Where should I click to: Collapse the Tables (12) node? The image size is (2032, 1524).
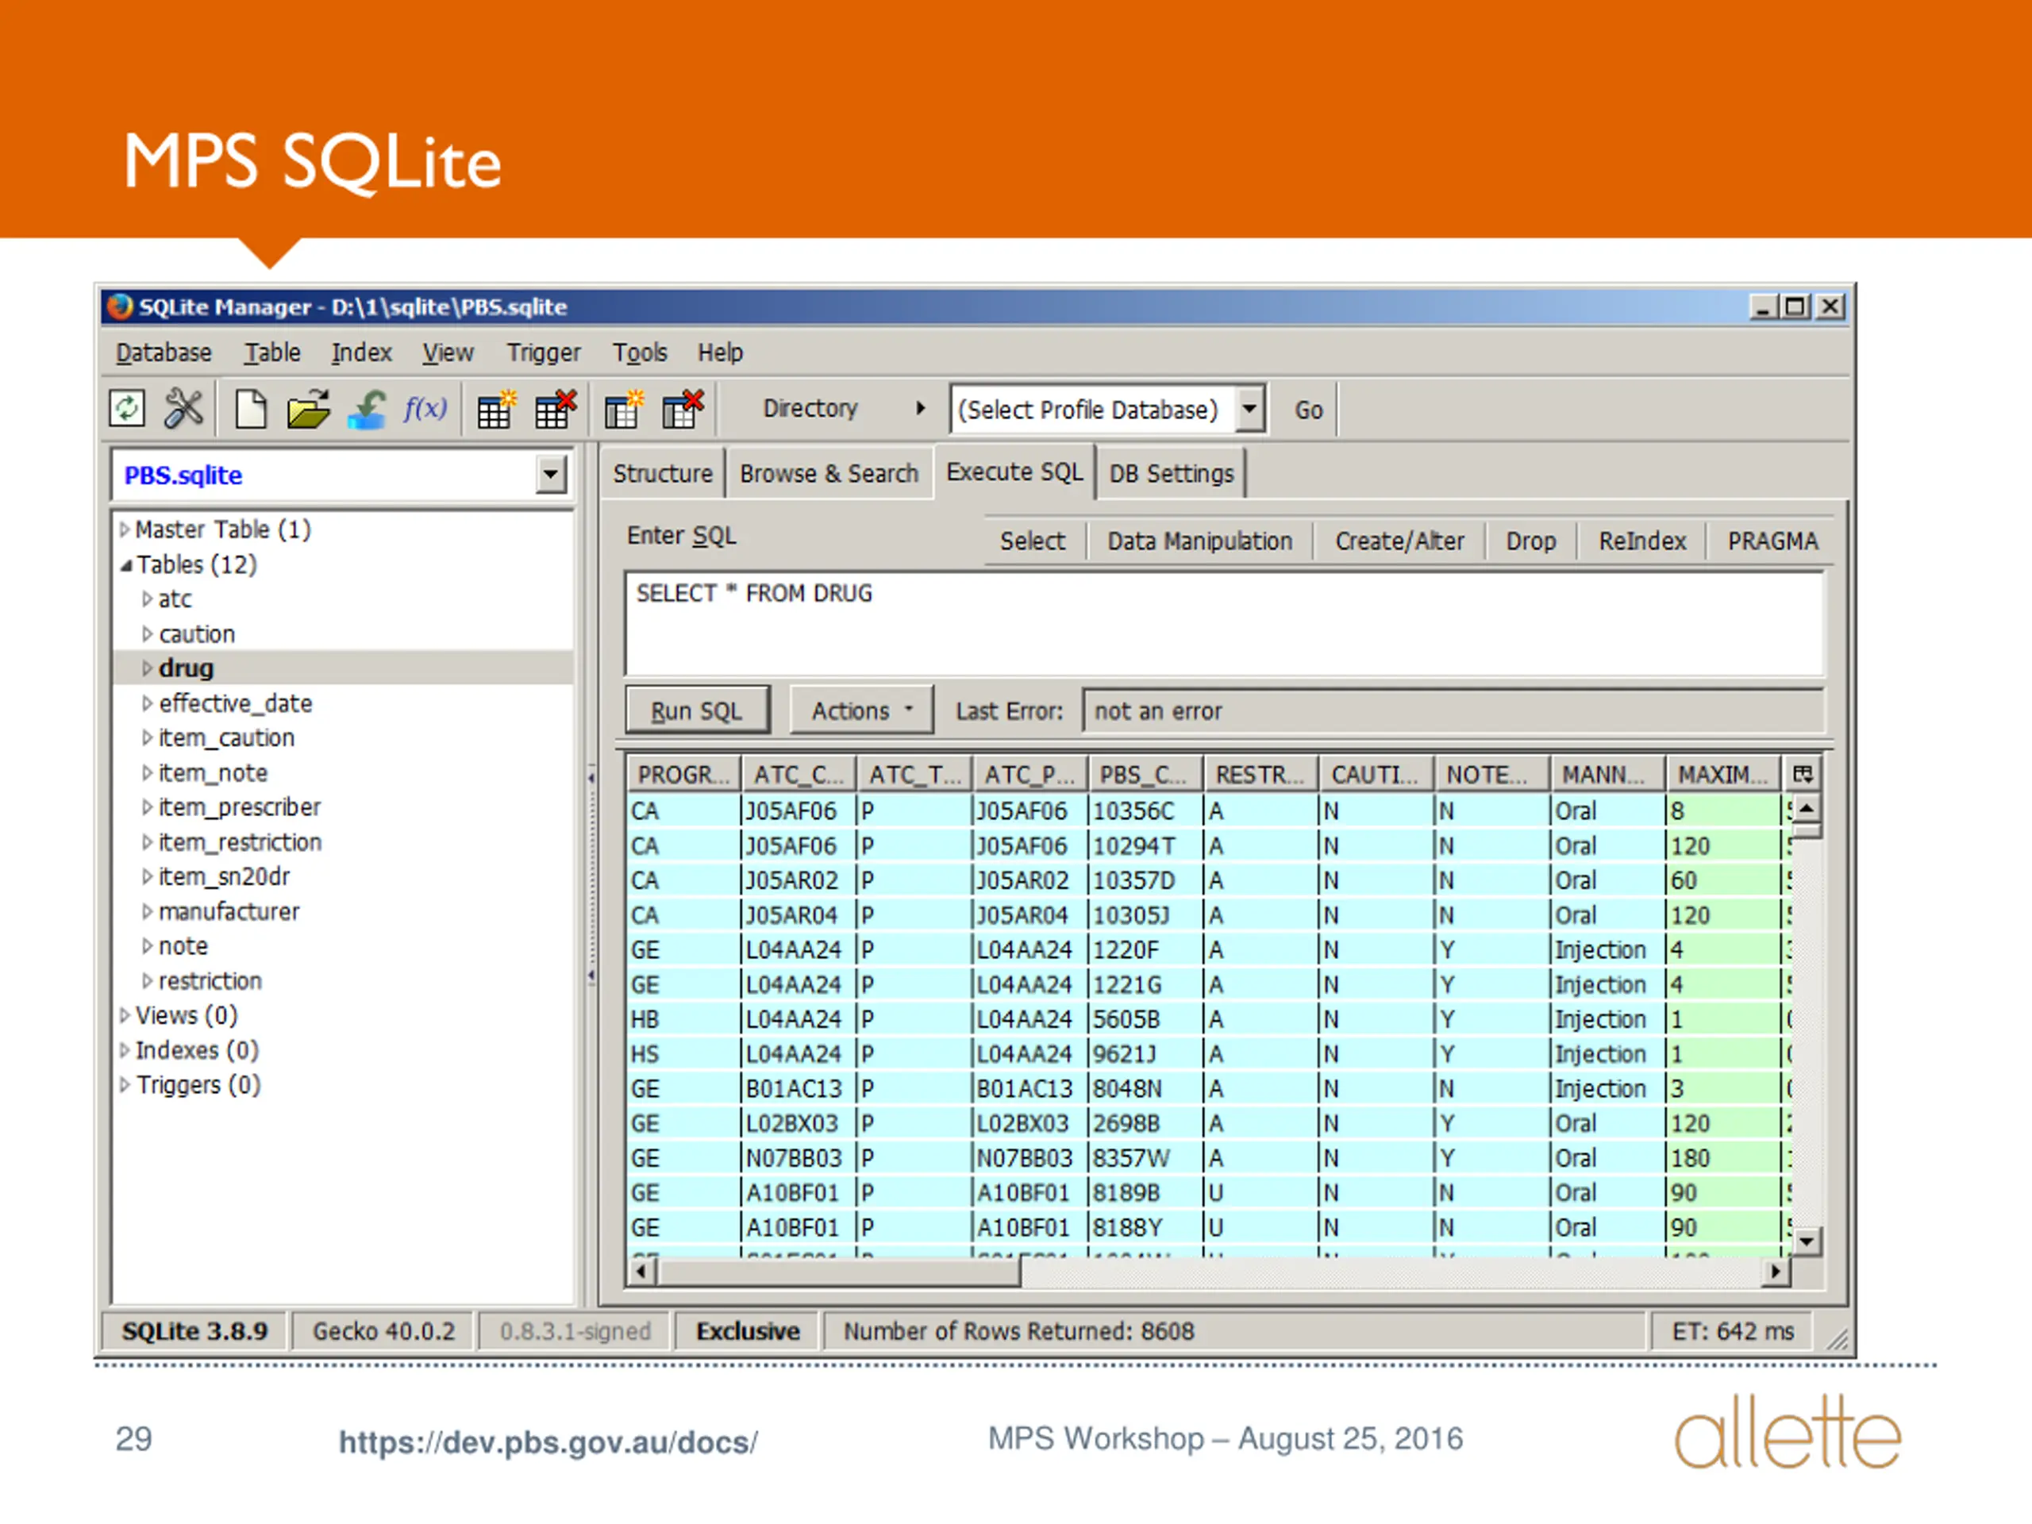pos(126,565)
